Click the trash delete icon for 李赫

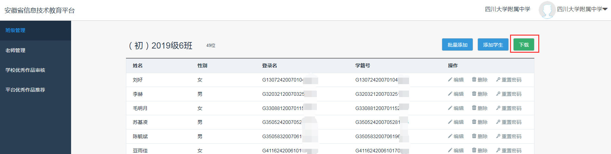click(474, 93)
